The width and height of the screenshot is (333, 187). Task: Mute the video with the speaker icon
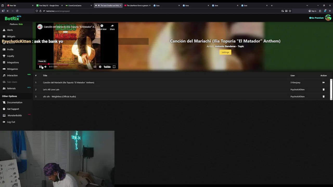coord(45,67)
